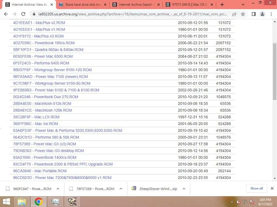Download 6E92FE08 - Power Mac 6500.ROM
277x207 pixels.
pyautogui.click(x=43, y=56)
